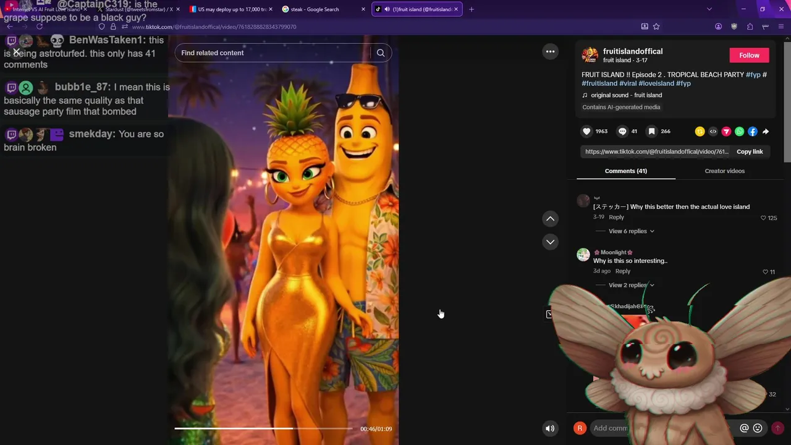Click the Find related content search field
Viewport: 791px width, 445px height.
pyautogui.click(x=272, y=53)
